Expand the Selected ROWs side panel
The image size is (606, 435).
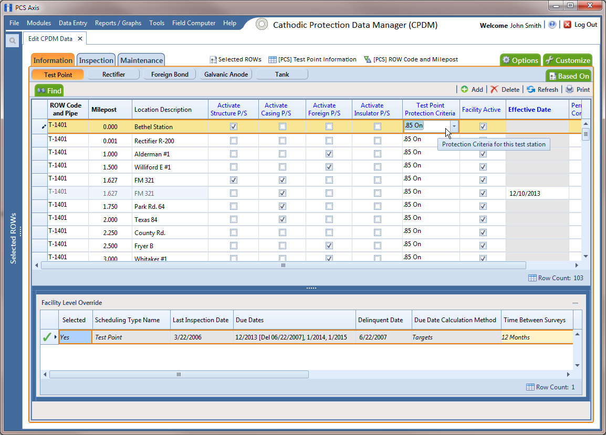tap(13, 238)
